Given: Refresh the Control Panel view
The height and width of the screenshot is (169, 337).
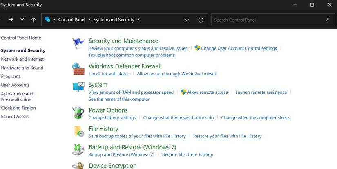Looking at the screenshot, I should 201,20.
